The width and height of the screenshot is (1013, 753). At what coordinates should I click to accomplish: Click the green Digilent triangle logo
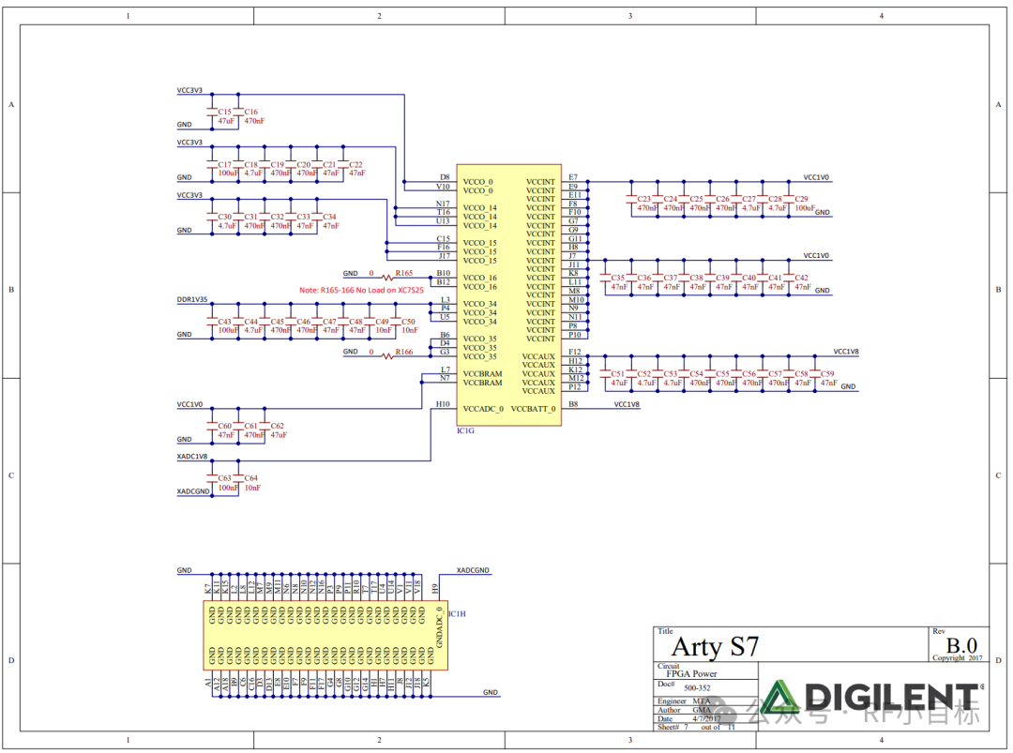coord(779,697)
